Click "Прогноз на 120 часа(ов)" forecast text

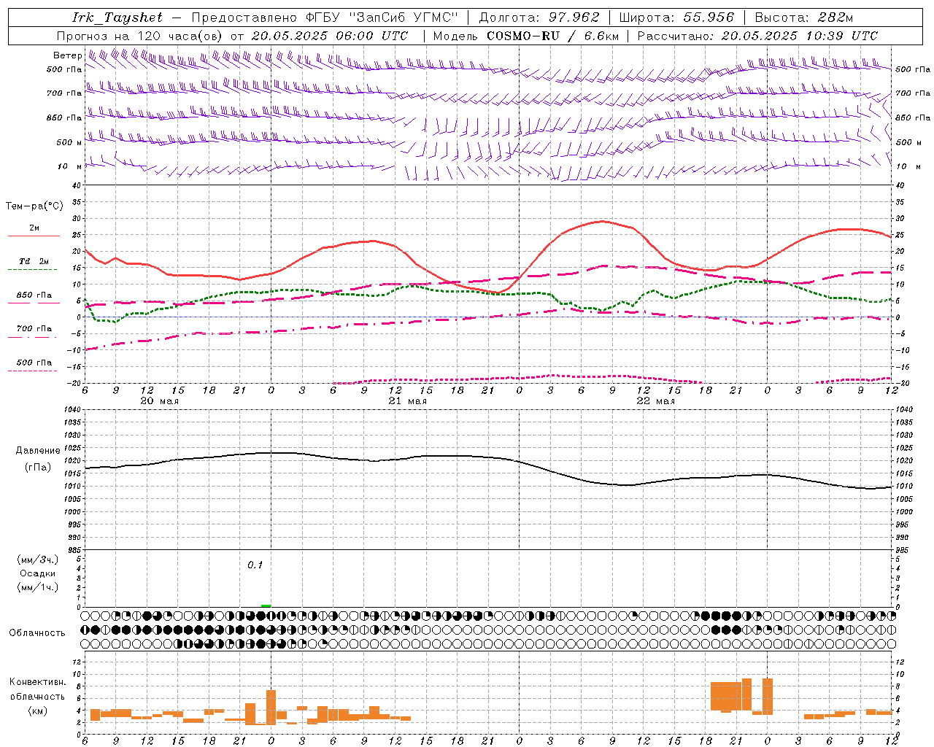[x=141, y=36]
